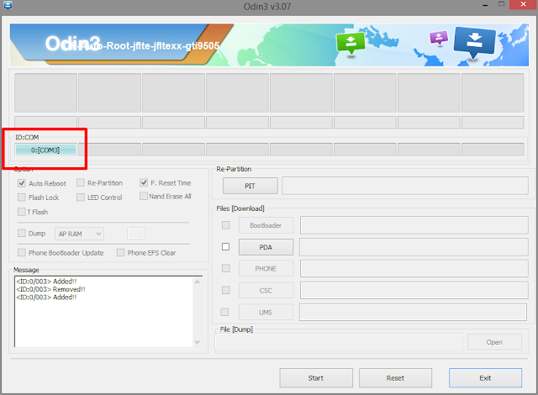Image resolution: width=538 pixels, height=395 pixels.
Task: Click the PHONE file path field
Action: pos(414,268)
